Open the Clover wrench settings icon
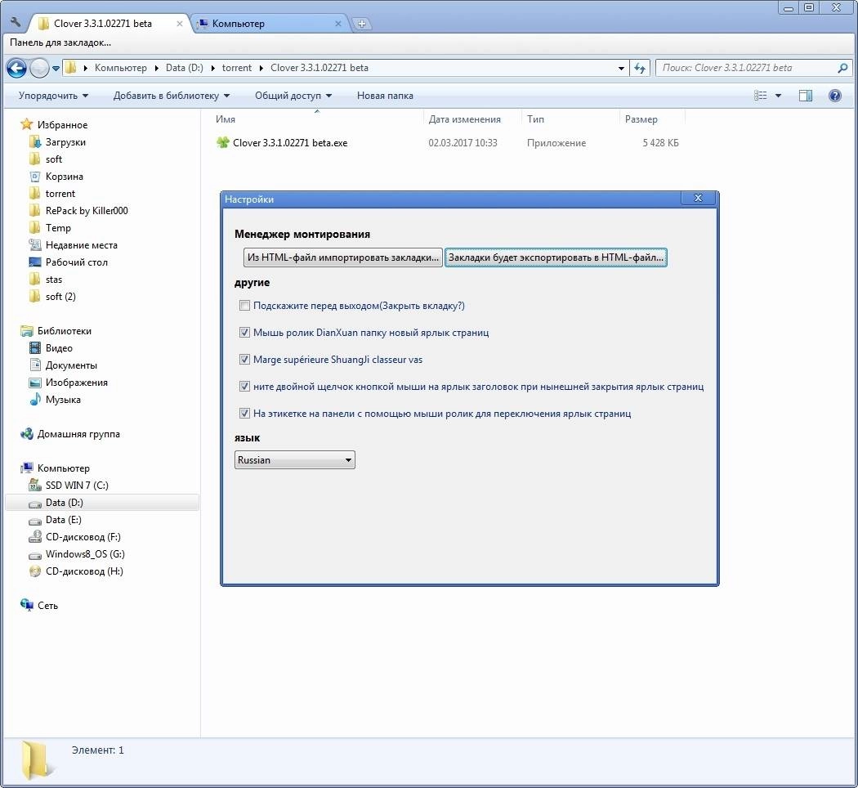Screen dimensions: 858x788 coord(16,23)
